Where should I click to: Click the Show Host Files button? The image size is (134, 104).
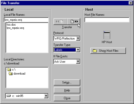[108, 51]
